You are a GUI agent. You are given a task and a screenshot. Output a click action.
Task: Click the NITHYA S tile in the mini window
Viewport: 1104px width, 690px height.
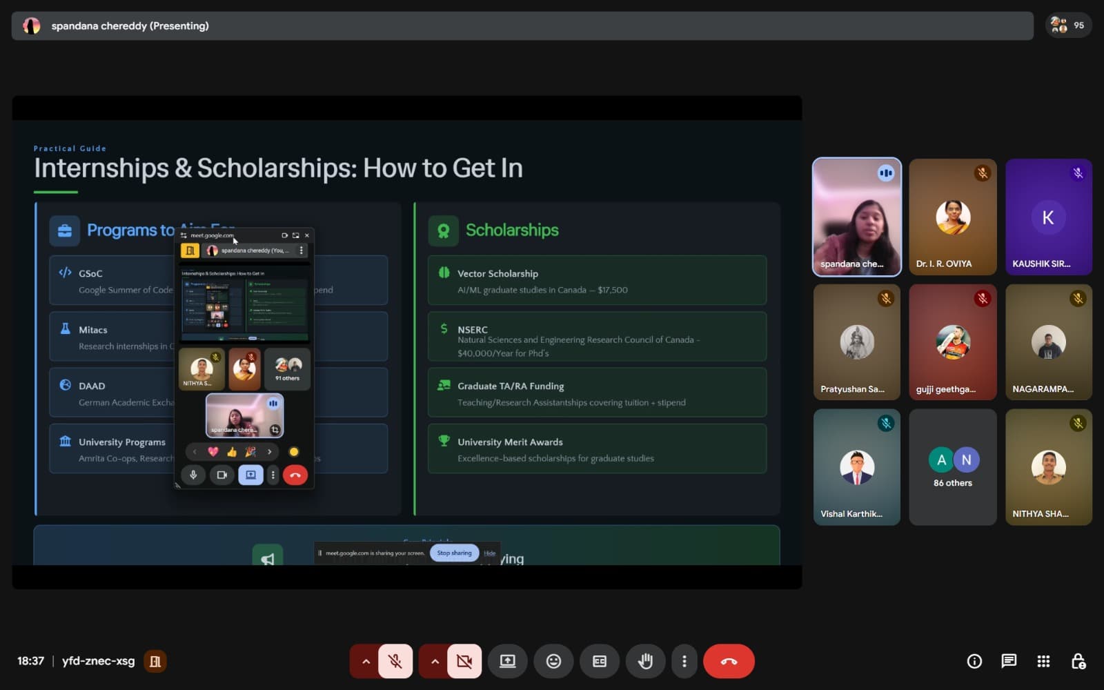[201, 369]
